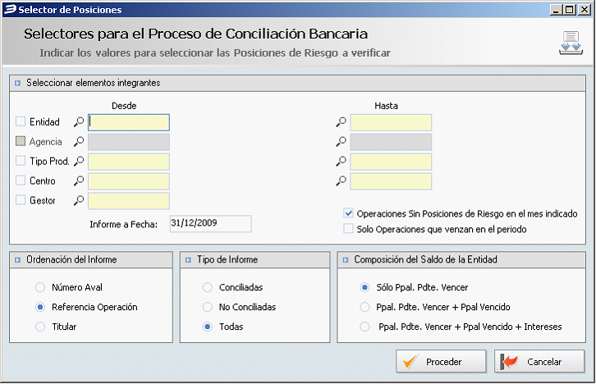Open the Centro Hasta lookup magnifier
Viewport: 596px width, 384px height.
coord(341,181)
